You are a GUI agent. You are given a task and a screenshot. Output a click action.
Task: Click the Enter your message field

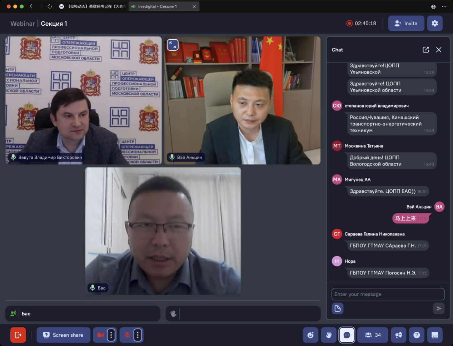(x=388, y=294)
